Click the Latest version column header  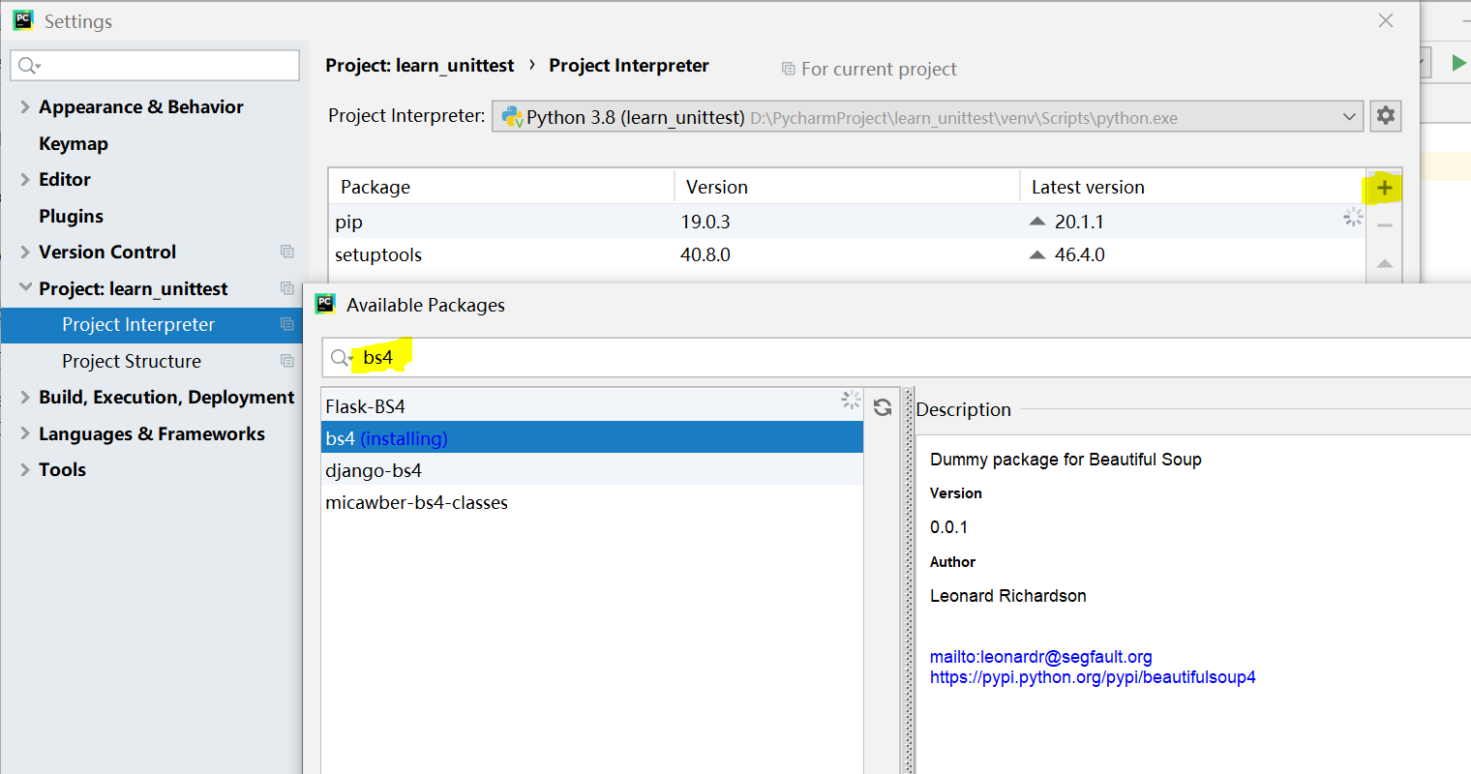pos(1192,187)
